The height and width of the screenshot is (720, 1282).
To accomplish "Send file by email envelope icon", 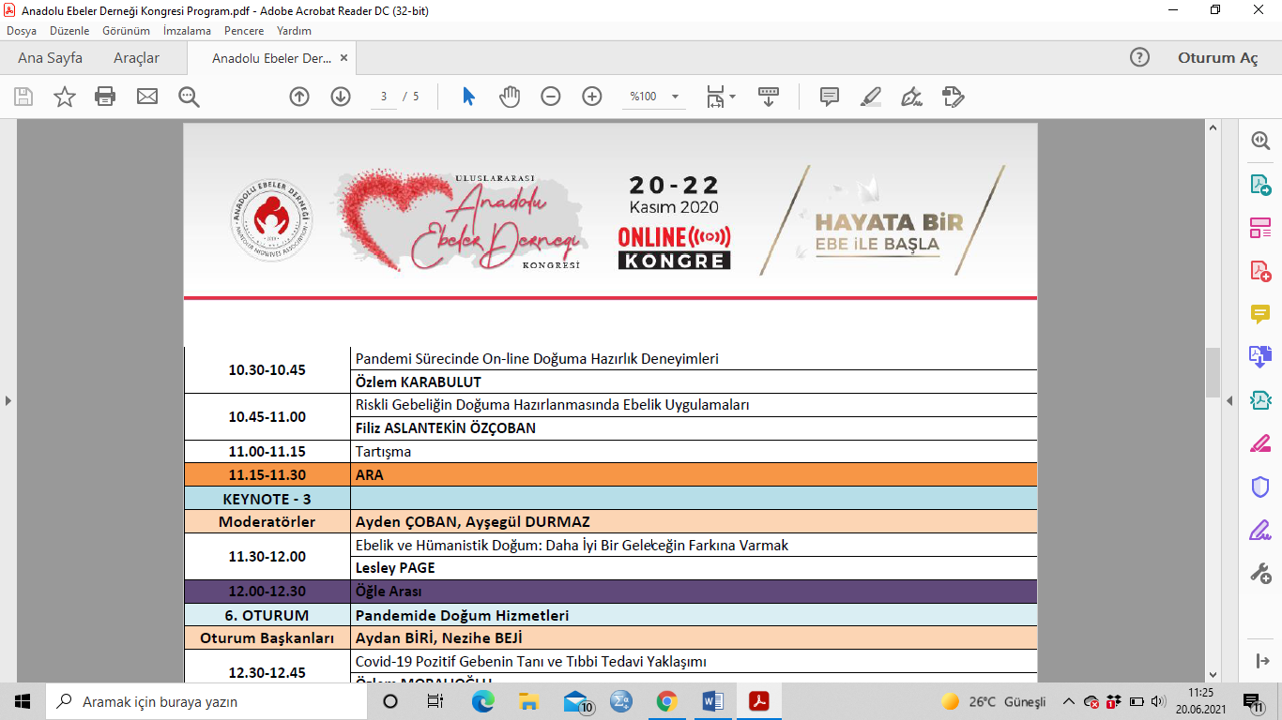I will tap(147, 97).
